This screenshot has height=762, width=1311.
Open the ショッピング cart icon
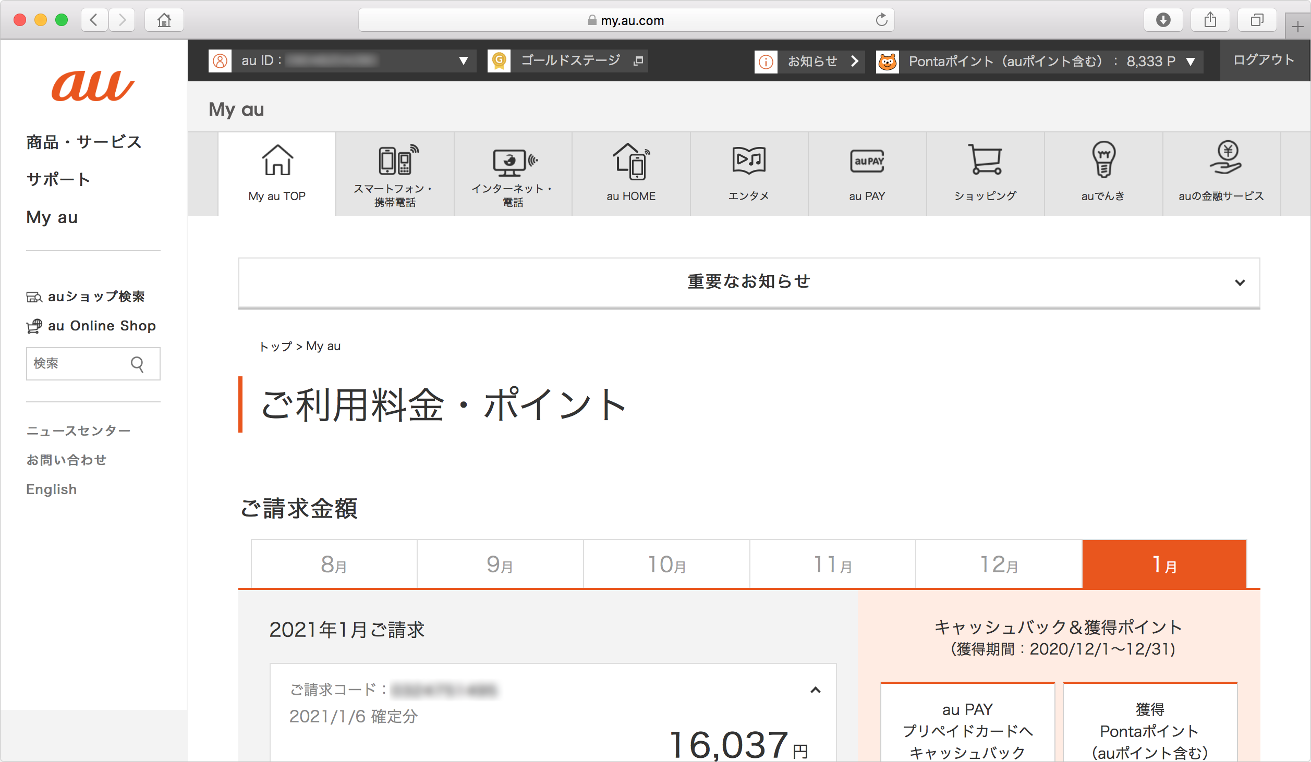[x=985, y=159]
